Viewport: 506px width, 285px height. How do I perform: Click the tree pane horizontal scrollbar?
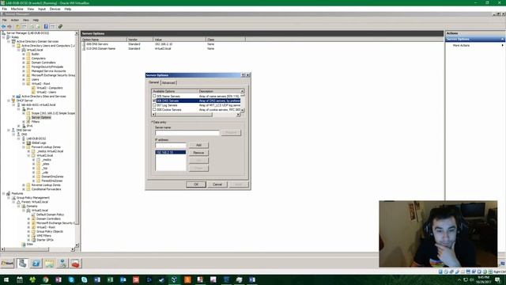[x=37, y=249]
